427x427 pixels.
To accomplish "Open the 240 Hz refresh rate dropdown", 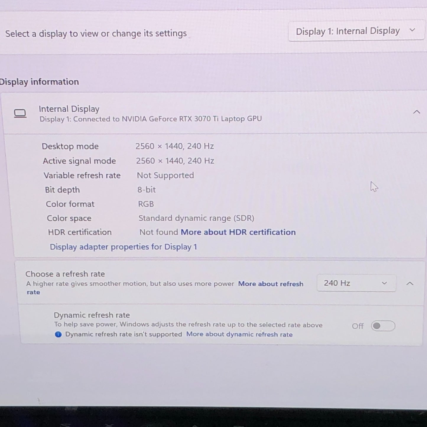I will (x=356, y=283).
